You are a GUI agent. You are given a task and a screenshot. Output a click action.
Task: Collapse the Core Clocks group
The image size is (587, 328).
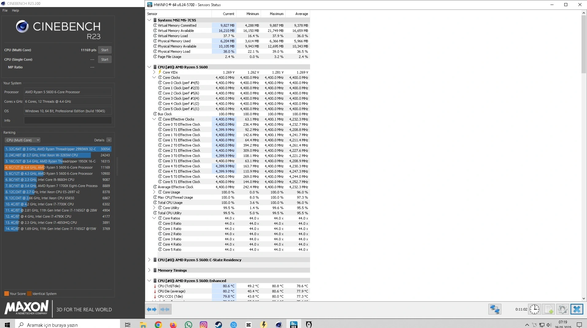coord(154,78)
